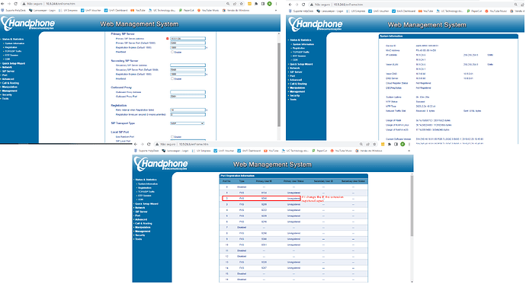Viewport: 526px width, 284px height.
Task: Click the reload icon in top-left browser window
Action: click(15, 4)
